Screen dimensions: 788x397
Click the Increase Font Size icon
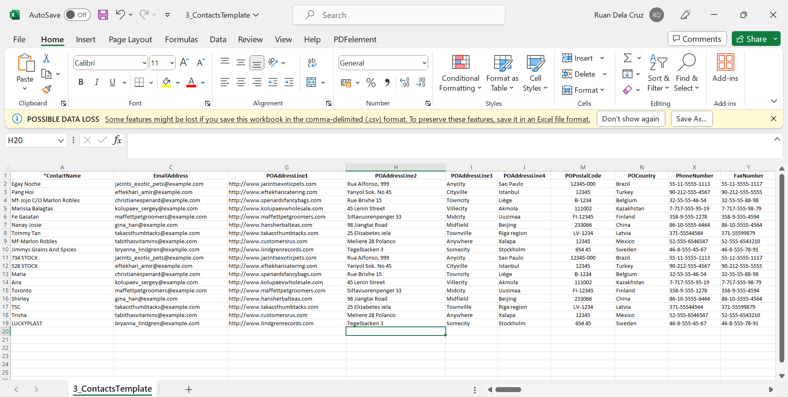point(184,62)
